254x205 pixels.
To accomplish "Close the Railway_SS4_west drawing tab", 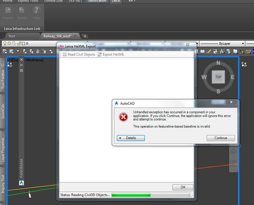I will tap(75, 36).
